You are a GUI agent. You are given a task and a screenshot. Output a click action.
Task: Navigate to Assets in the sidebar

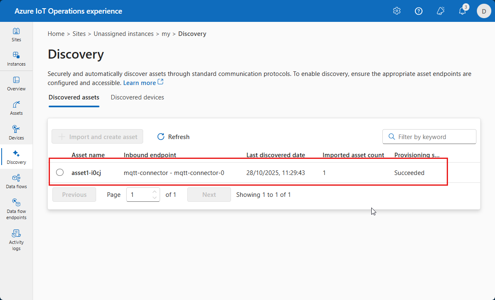(x=16, y=108)
